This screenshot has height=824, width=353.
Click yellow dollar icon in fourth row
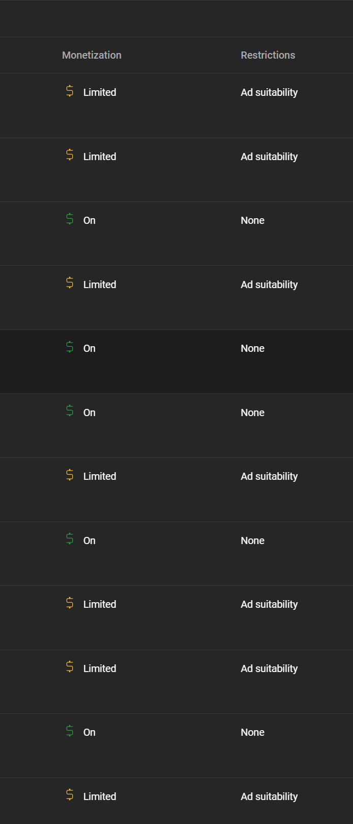70,284
